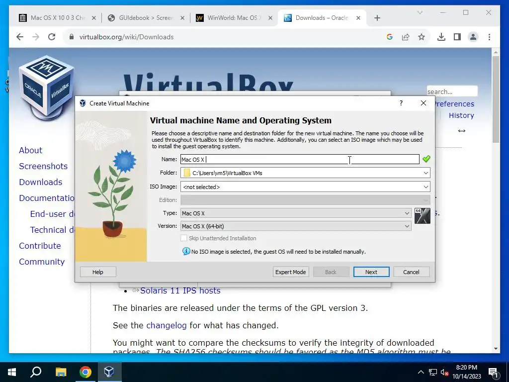Expand the Folder dropdown

(x=425, y=173)
